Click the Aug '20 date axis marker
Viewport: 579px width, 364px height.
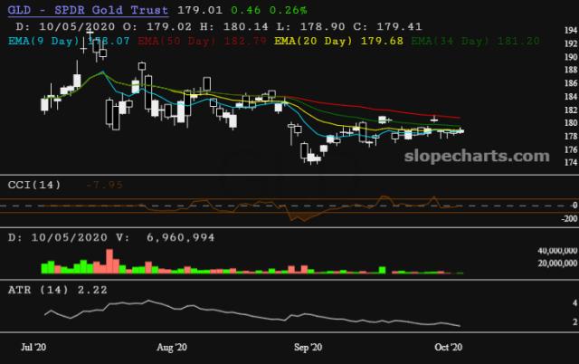pos(172,348)
